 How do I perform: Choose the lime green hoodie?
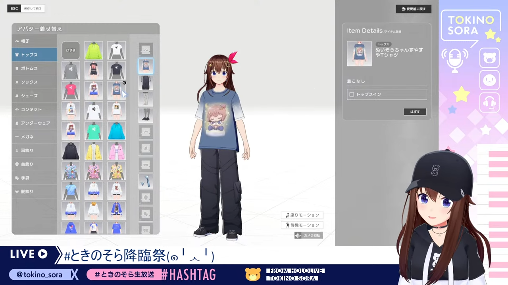94,50
